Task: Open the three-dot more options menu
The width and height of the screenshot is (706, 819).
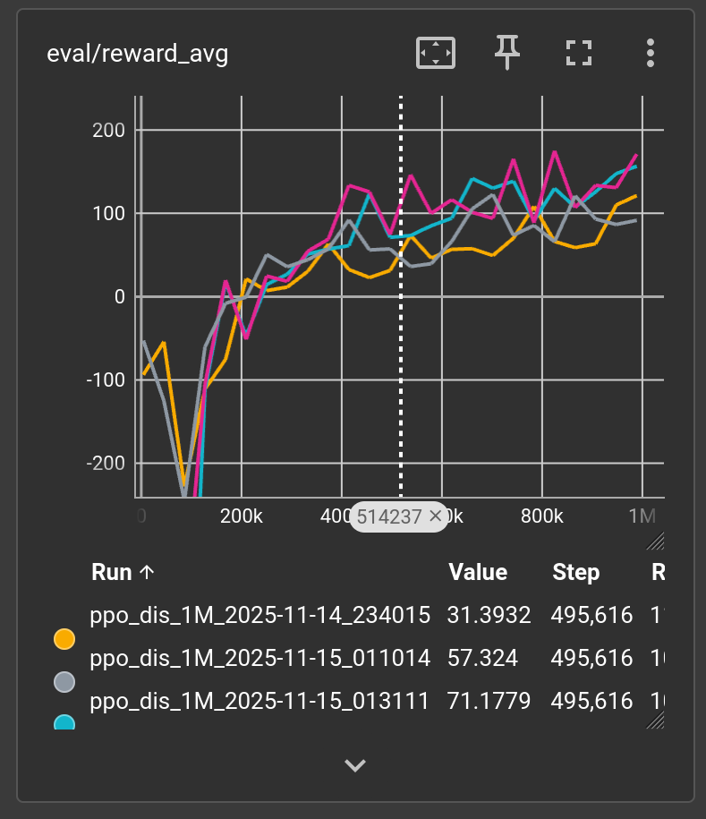Action: coord(651,53)
